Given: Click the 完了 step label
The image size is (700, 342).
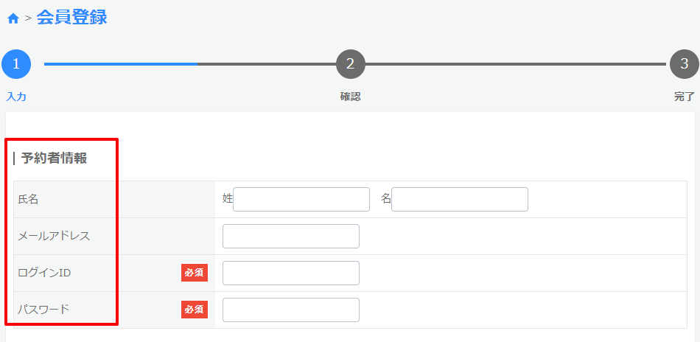Looking at the screenshot, I should (684, 97).
